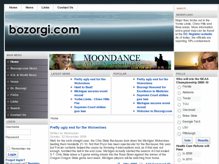Viewport: 219px width, 164px height.
Task: Open the News tab in top navigation
Action: (x=29, y=8)
